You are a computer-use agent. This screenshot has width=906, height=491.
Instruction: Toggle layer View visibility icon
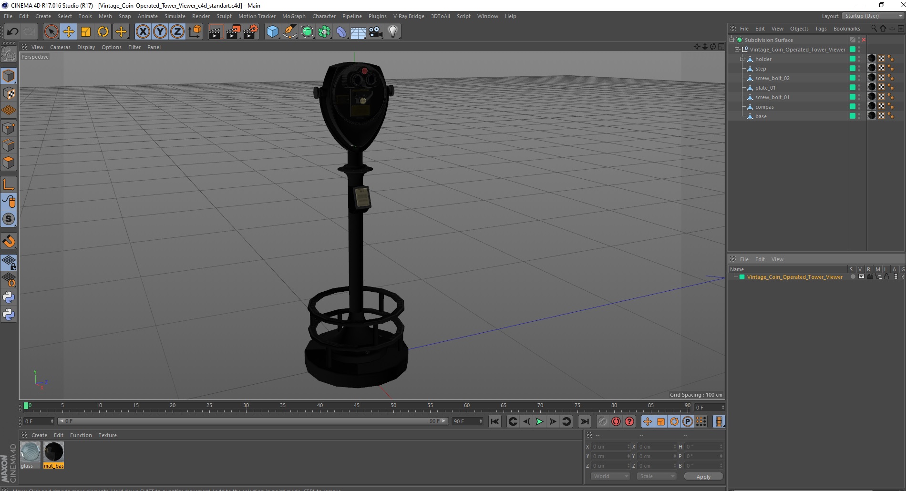(861, 276)
